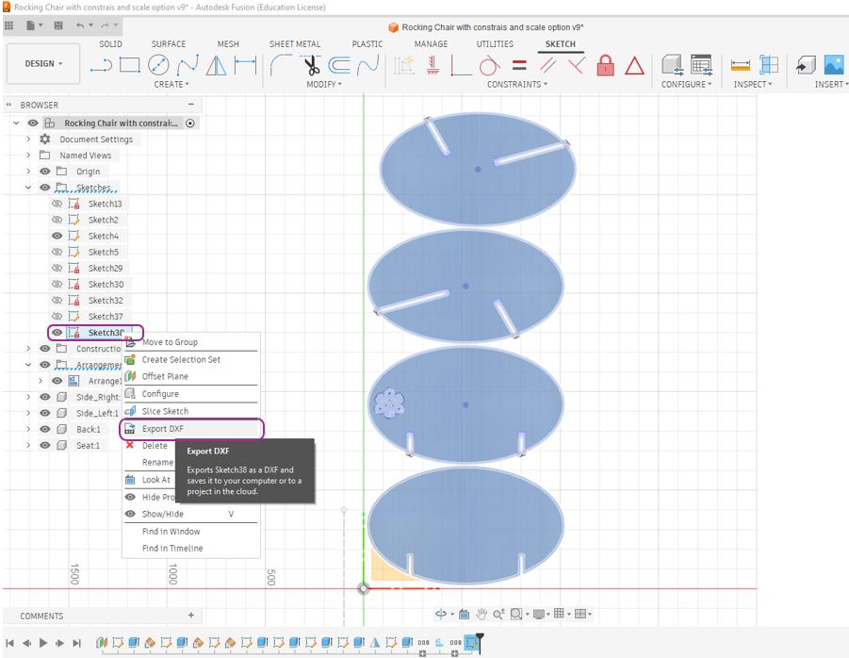Viewport: 849px width, 658px height.
Task: Apply the Fix/Unfix lock constraint
Action: [605, 65]
